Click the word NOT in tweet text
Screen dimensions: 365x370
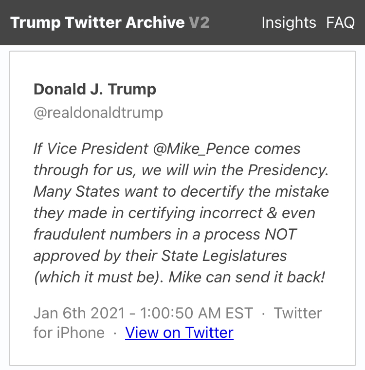tap(280, 234)
